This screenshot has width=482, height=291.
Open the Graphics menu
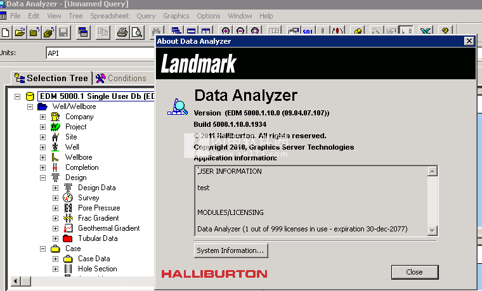pos(176,16)
